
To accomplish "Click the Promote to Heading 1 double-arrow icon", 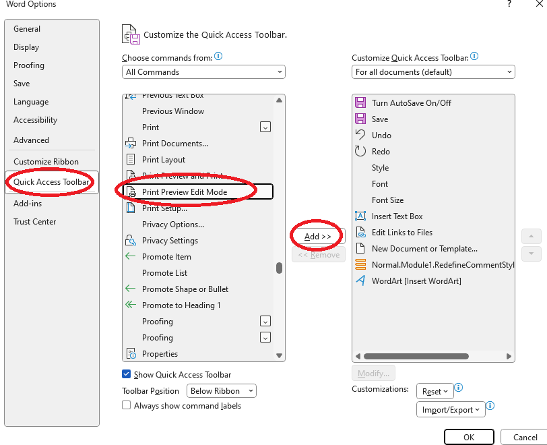I will click(131, 305).
